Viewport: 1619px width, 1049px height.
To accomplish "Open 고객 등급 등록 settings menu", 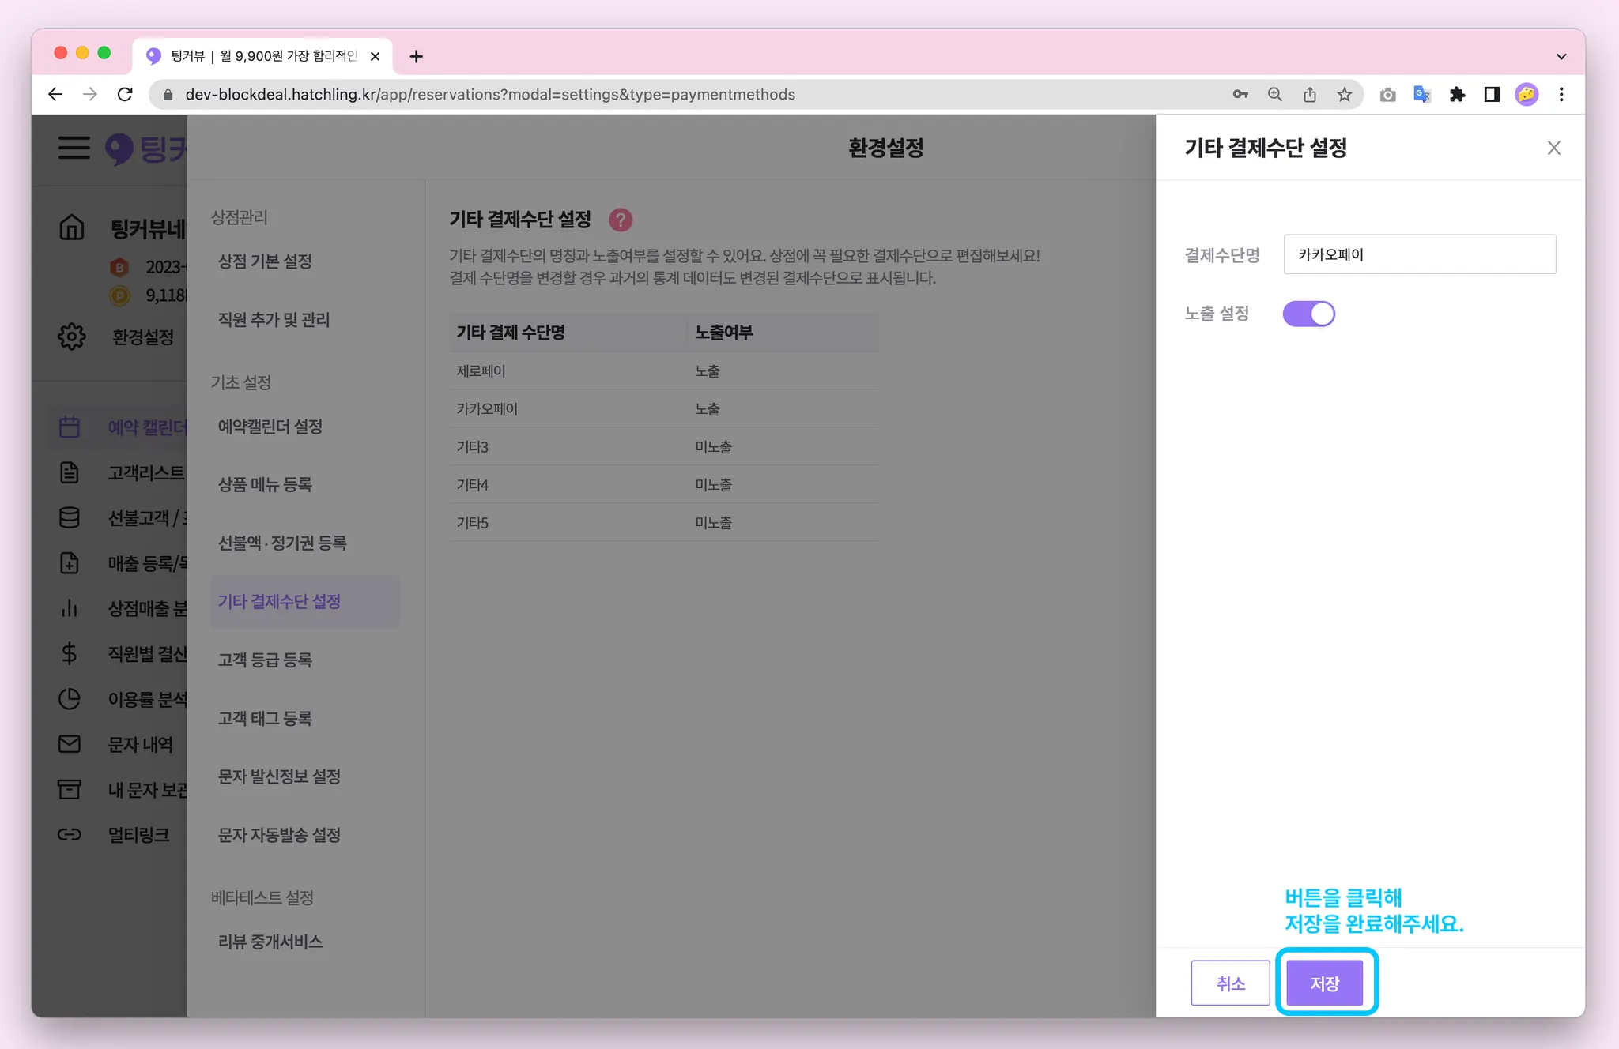I will [x=265, y=660].
